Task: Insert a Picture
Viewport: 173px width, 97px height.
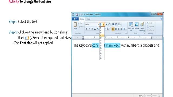Action: click(137, 26)
